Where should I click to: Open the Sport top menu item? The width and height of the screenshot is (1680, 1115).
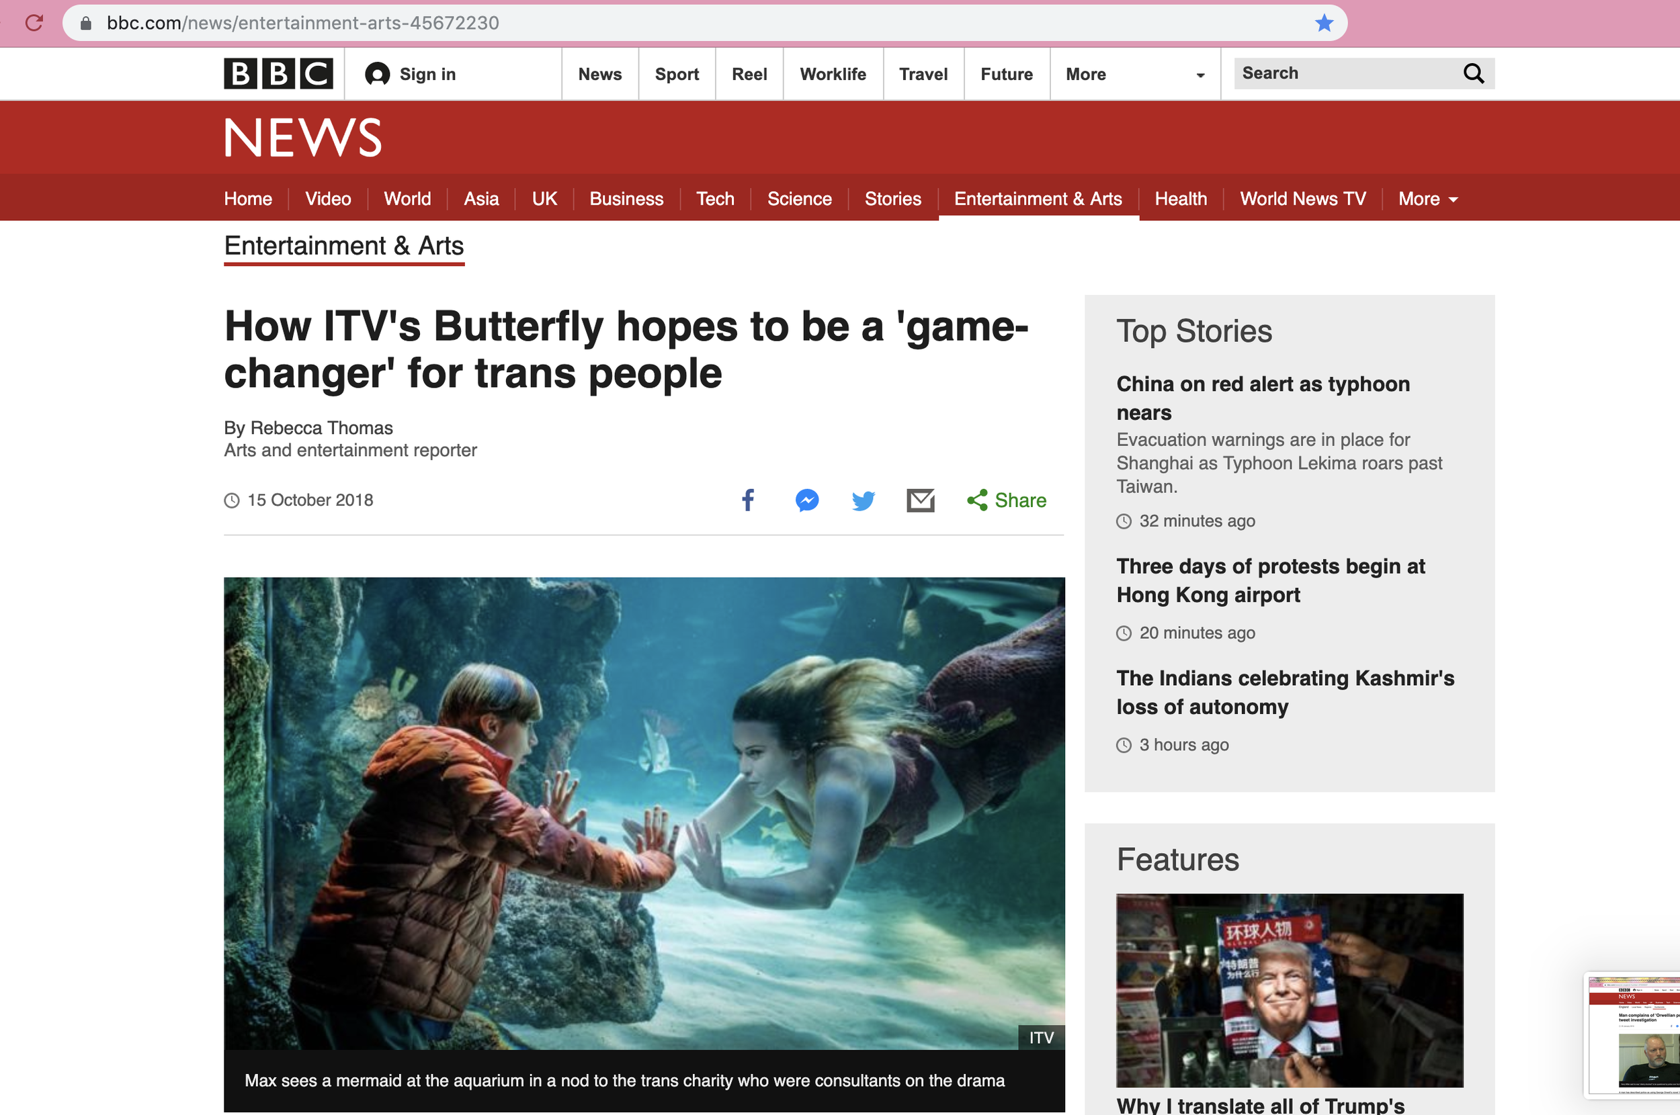click(677, 74)
